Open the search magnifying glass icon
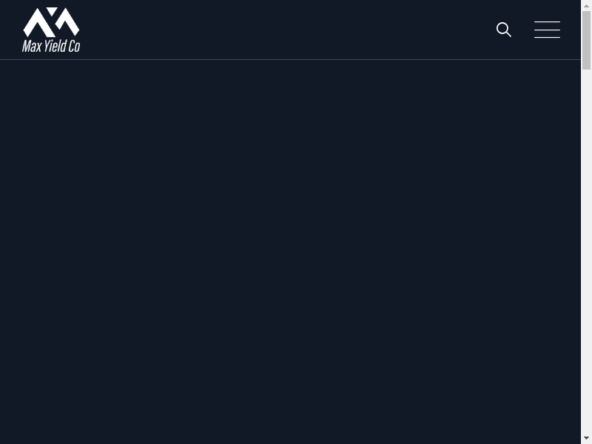 tap(504, 30)
